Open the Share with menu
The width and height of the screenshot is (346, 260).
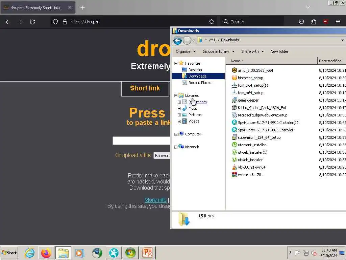[252, 51]
